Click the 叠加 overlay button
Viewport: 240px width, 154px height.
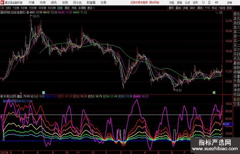178,8
